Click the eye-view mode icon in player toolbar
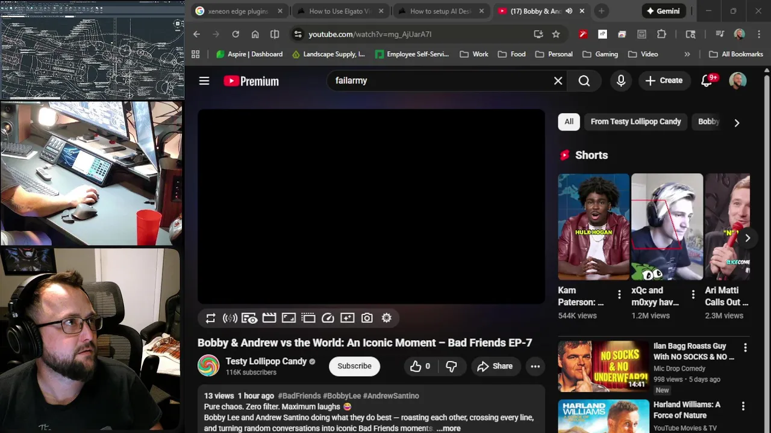 (249, 318)
